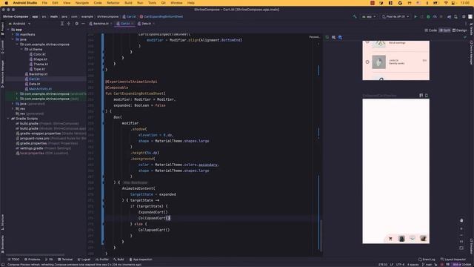The width and height of the screenshot is (474, 267).
Task: Run the app with green play button
Action: (415, 16)
